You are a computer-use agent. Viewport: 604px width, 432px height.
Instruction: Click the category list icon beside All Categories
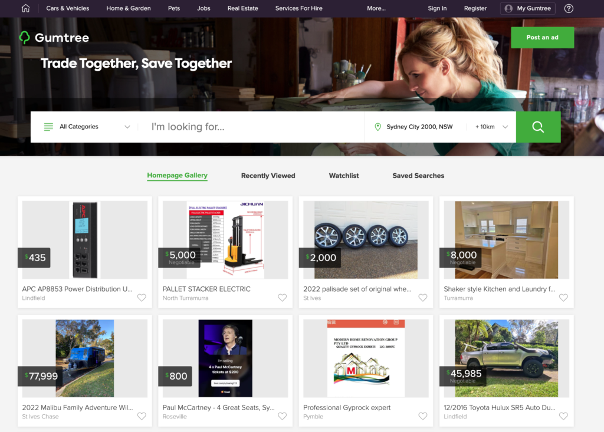[x=48, y=126]
